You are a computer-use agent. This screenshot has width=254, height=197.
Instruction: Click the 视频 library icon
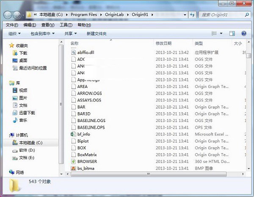15,90
